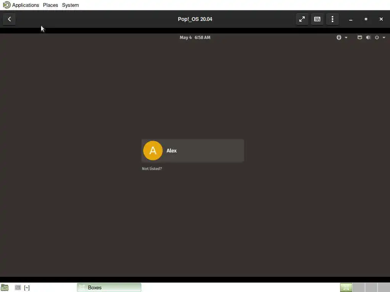Minimize the Pop!_OS 20.04 window

pos(351,19)
